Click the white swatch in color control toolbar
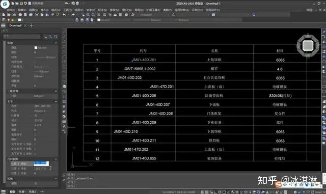 (99, 20)
